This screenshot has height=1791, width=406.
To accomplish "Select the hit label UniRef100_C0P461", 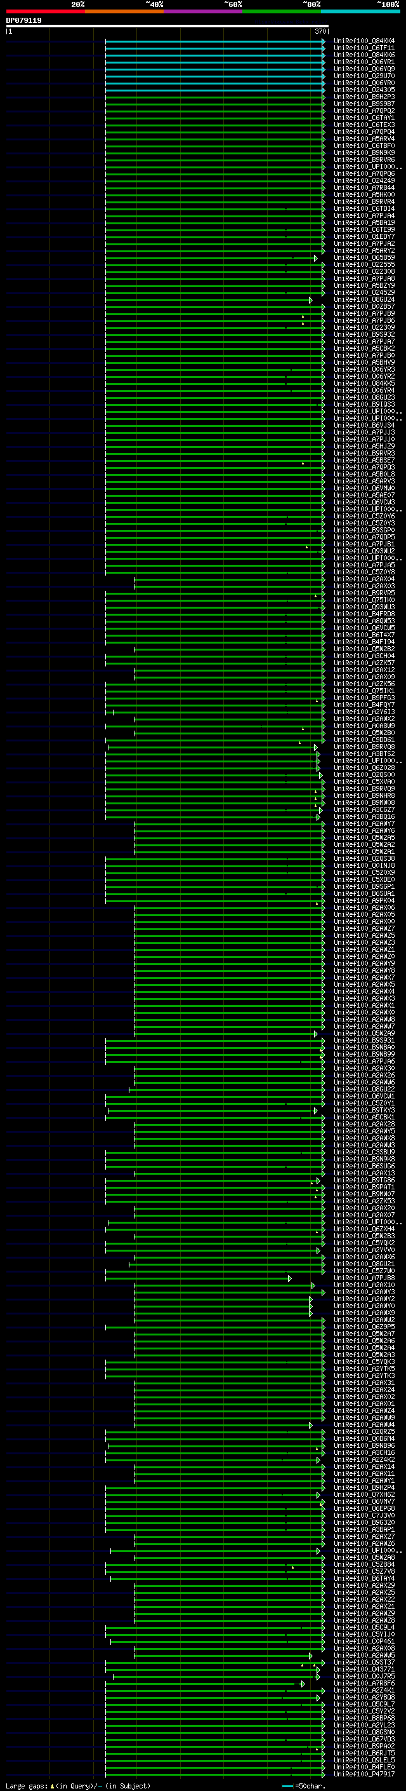I will (x=364, y=1642).
